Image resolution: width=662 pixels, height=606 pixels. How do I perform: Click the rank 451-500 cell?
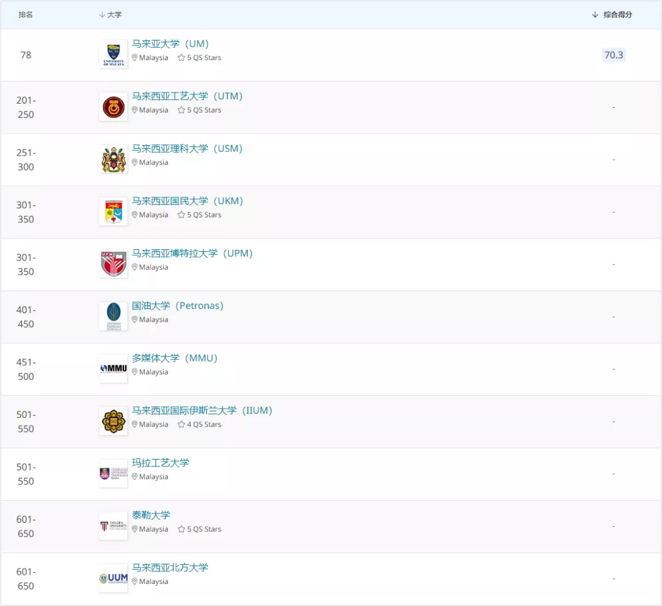click(26, 369)
